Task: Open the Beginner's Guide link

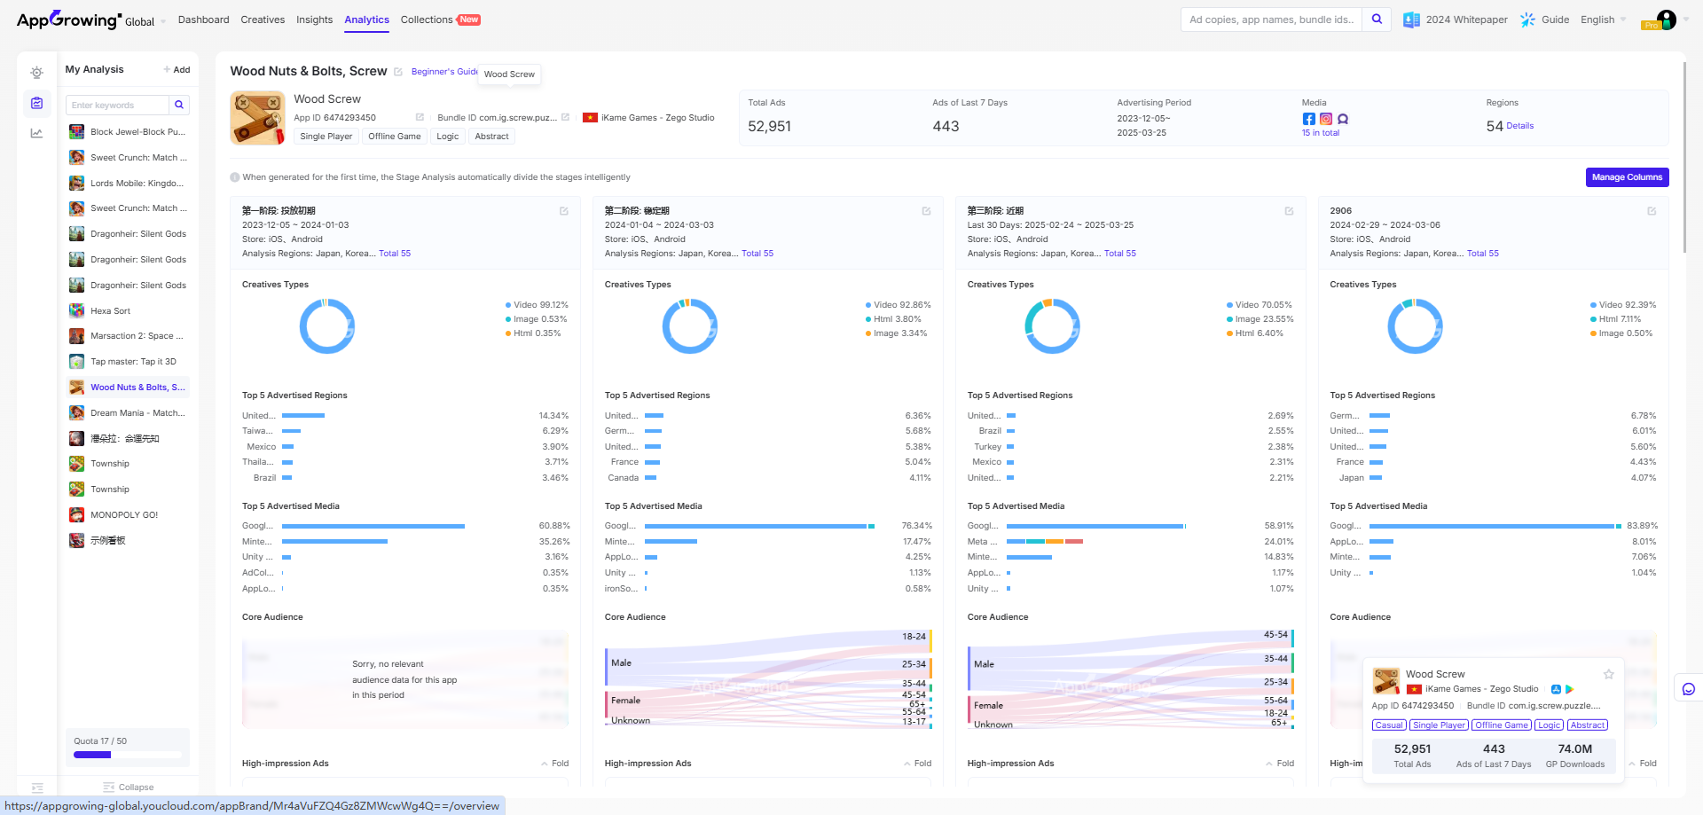Action: (x=444, y=72)
